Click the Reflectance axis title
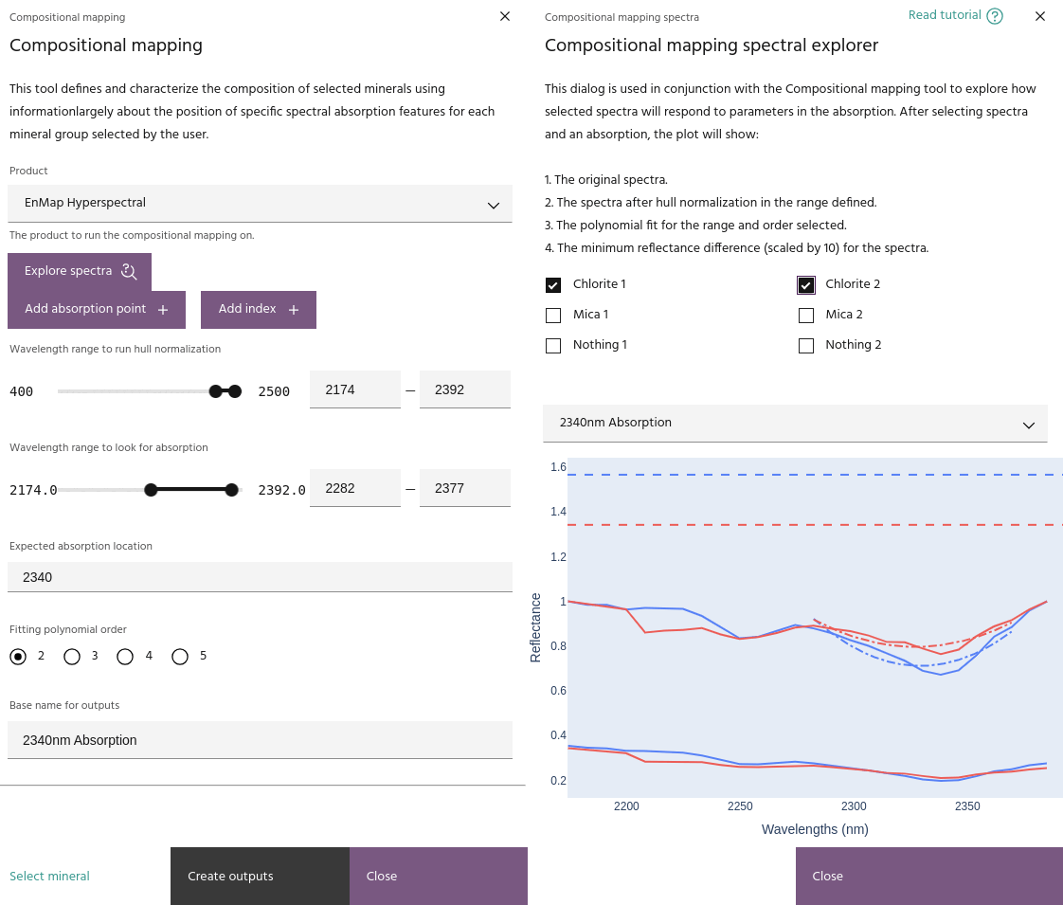 pos(535,627)
